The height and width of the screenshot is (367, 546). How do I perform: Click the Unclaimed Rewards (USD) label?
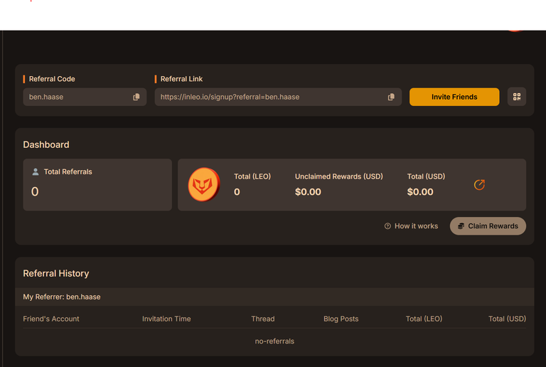coord(339,176)
